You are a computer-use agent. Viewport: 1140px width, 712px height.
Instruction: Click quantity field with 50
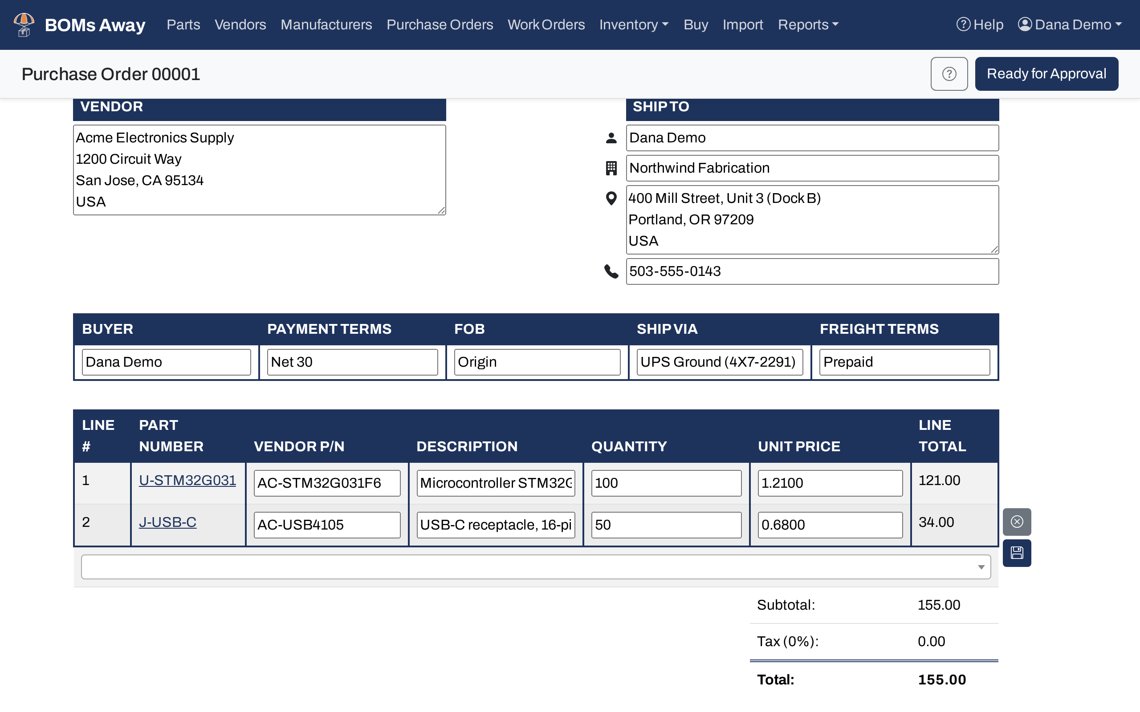pos(666,525)
